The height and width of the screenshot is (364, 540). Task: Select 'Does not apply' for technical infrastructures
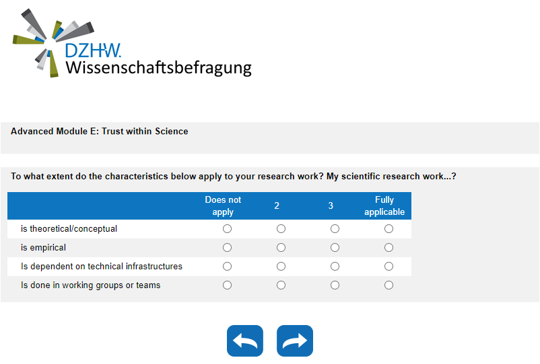227,267
